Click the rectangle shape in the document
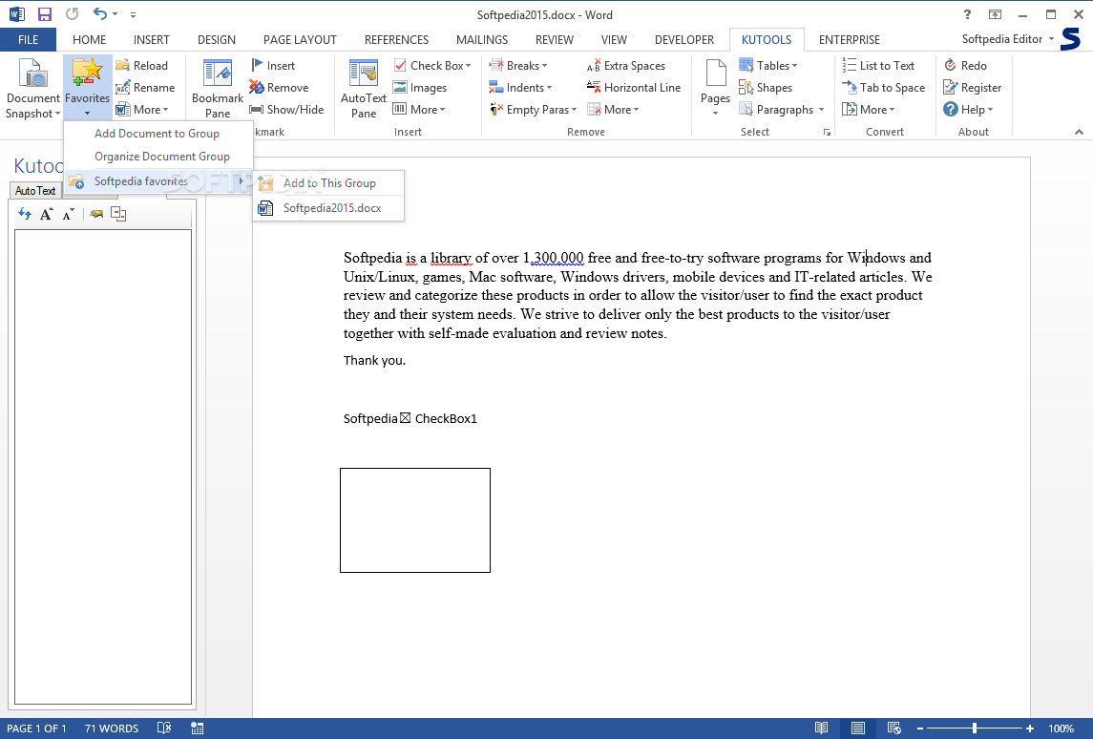Screen dimensions: 1093x739 [414, 520]
